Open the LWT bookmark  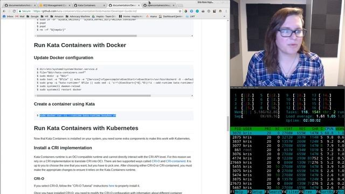(190, 16)
